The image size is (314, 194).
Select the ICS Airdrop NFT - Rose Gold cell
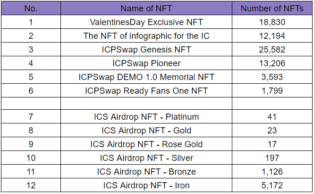tap(146, 144)
